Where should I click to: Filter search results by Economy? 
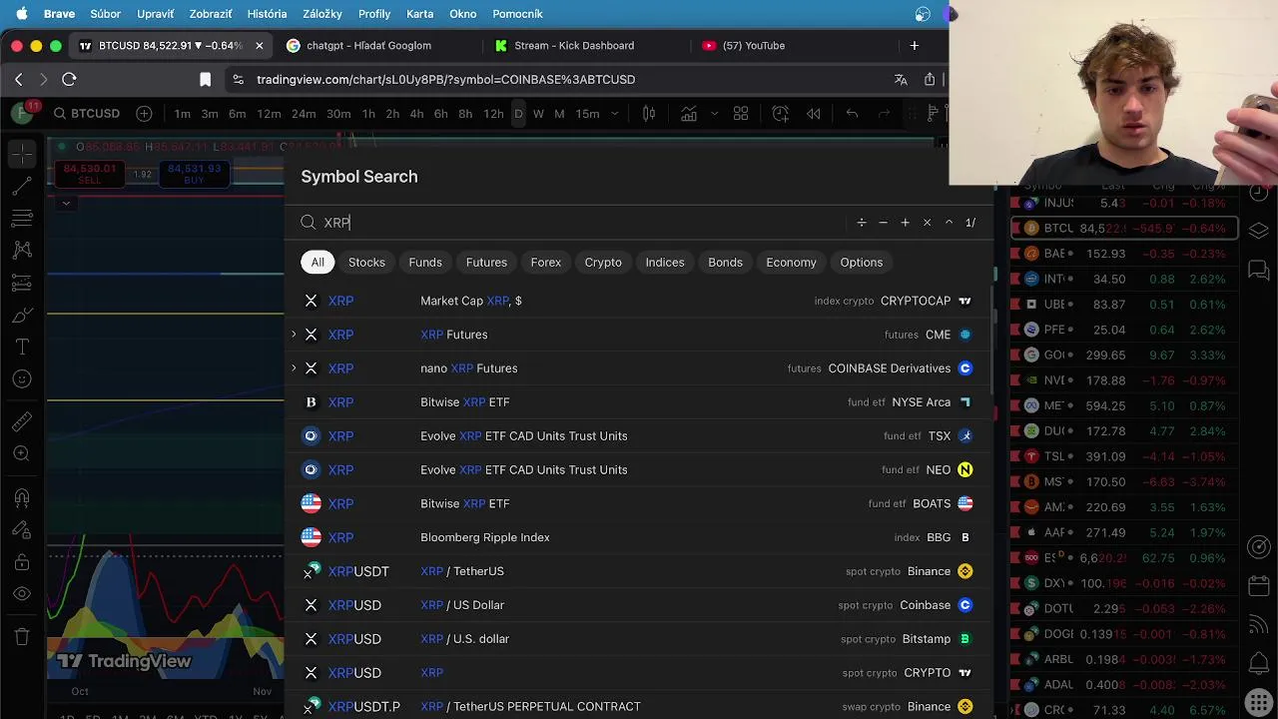[x=791, y=263]
